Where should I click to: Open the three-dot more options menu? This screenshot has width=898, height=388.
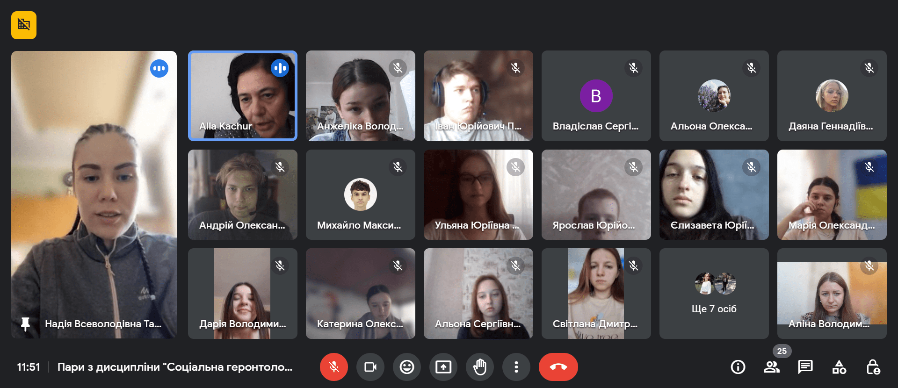(x=516, y=367)
